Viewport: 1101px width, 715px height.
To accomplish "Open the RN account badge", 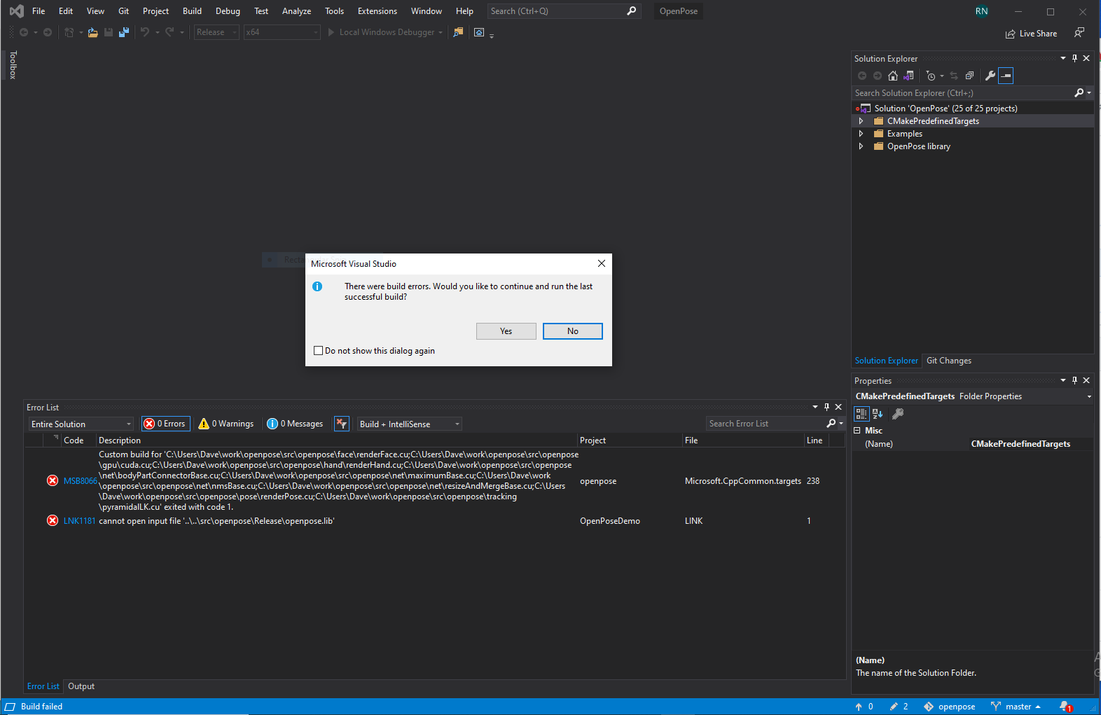I will 981,11.
